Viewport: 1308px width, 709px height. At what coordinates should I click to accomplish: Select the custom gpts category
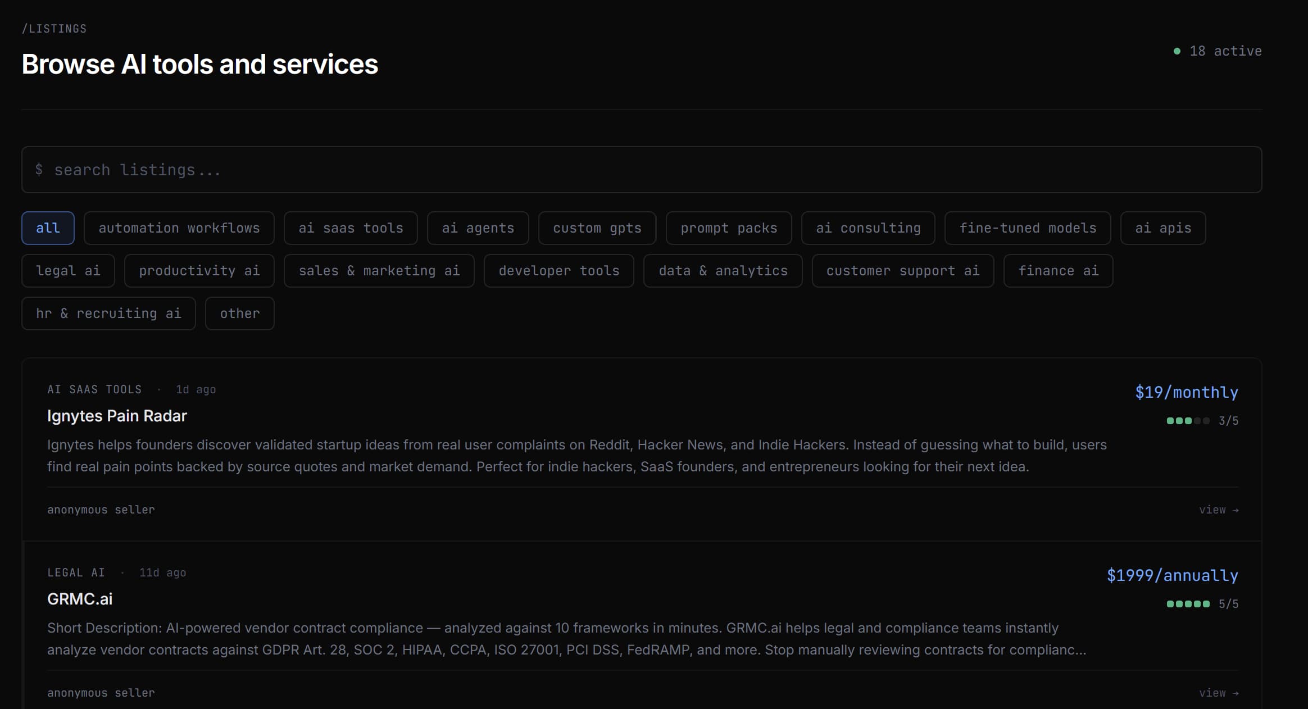coord(597,228)
